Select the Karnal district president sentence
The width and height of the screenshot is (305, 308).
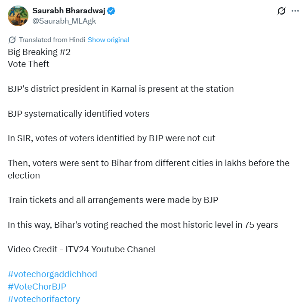(120, 89)
